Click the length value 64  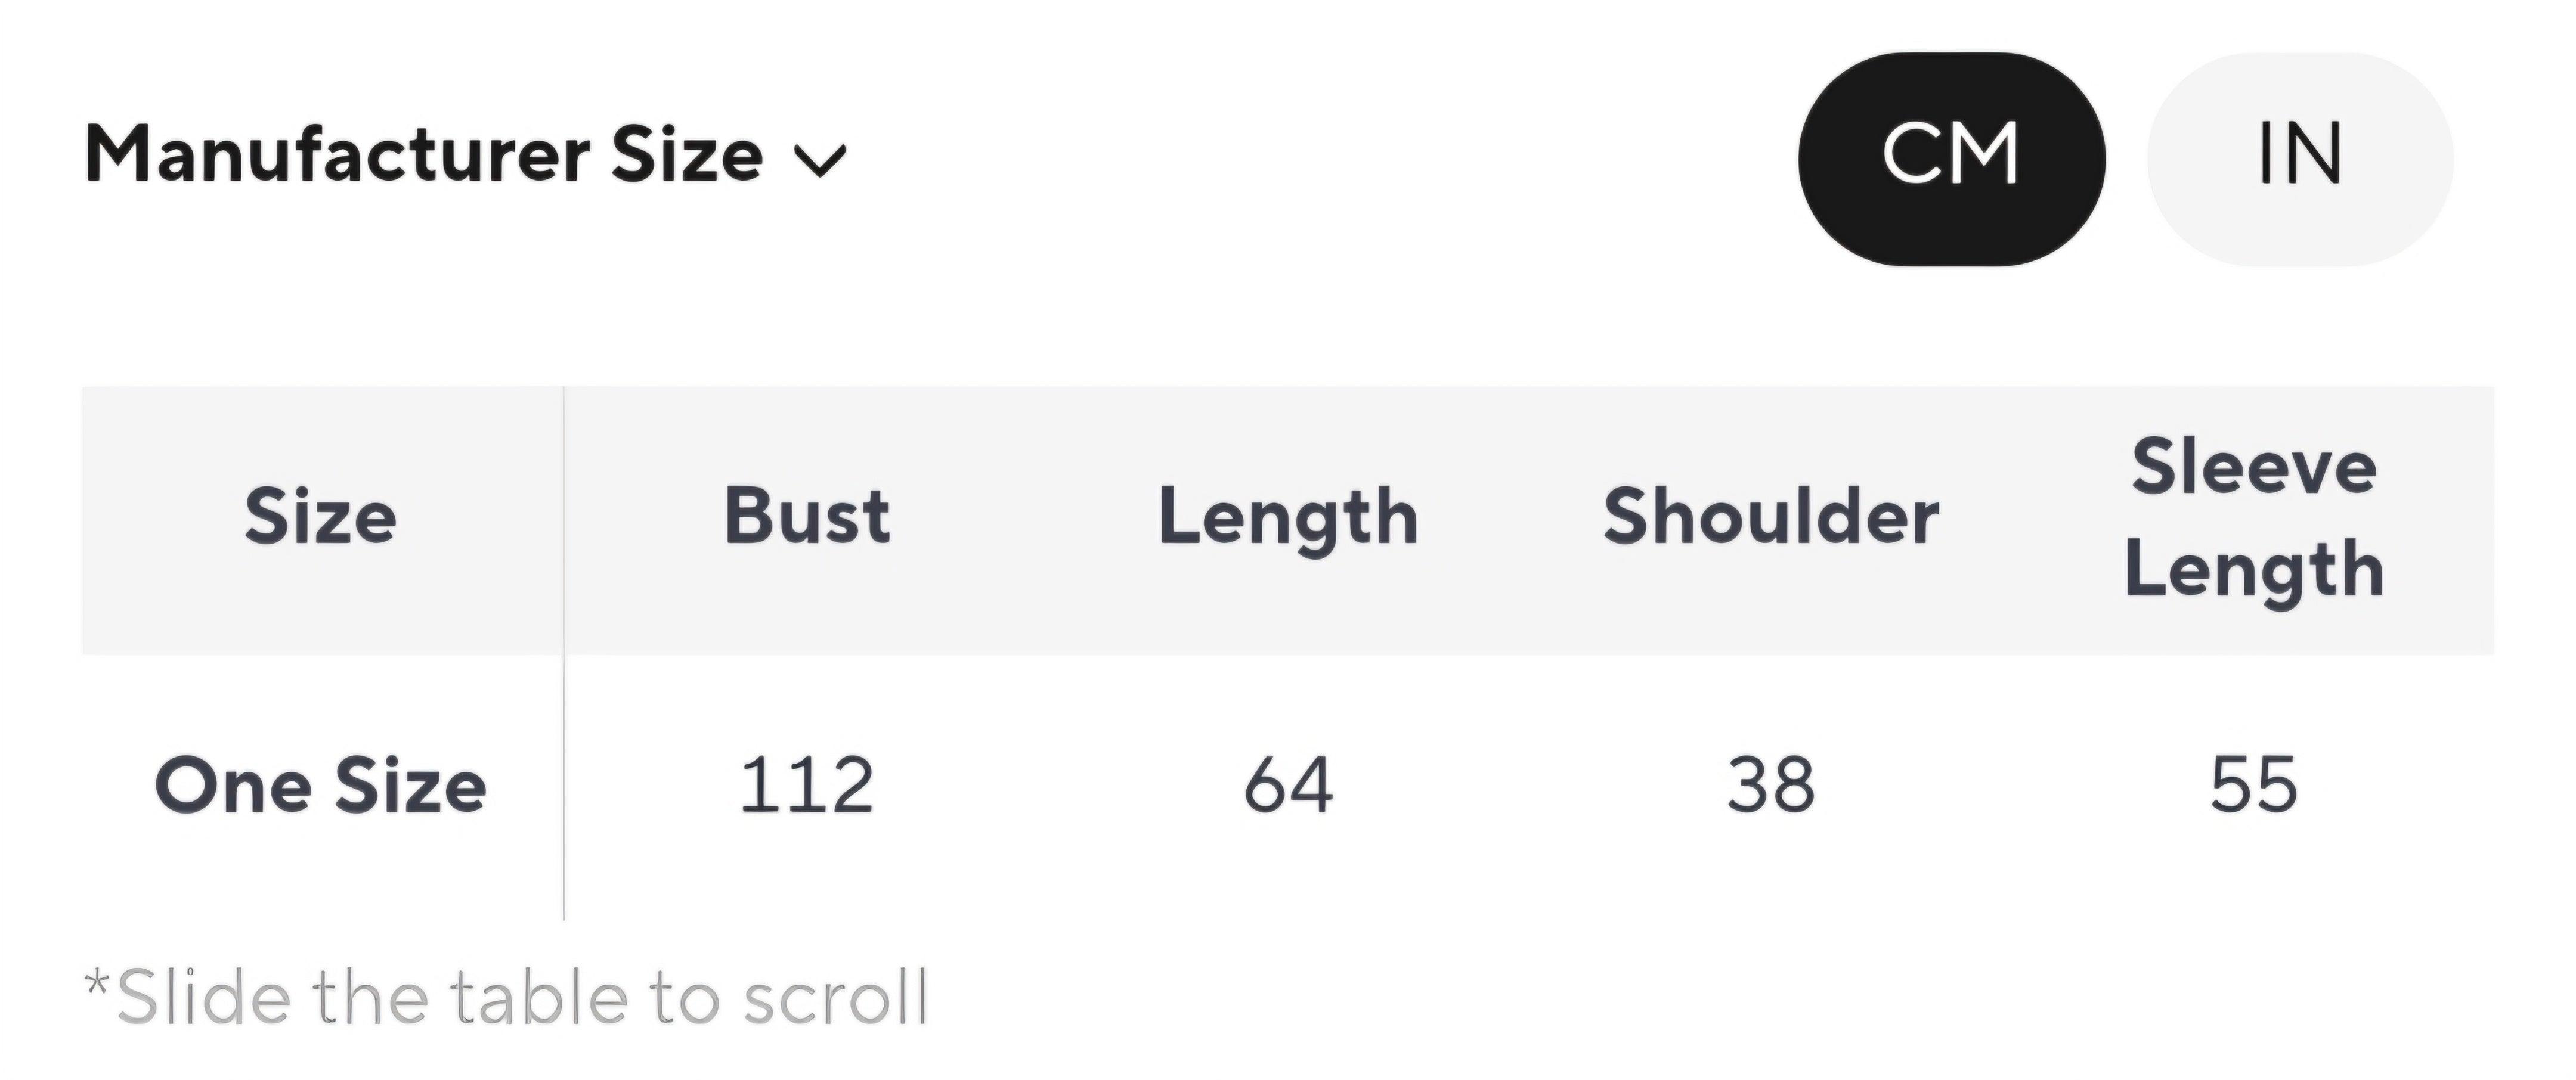pyautogui.click(x=1288, y=786)
